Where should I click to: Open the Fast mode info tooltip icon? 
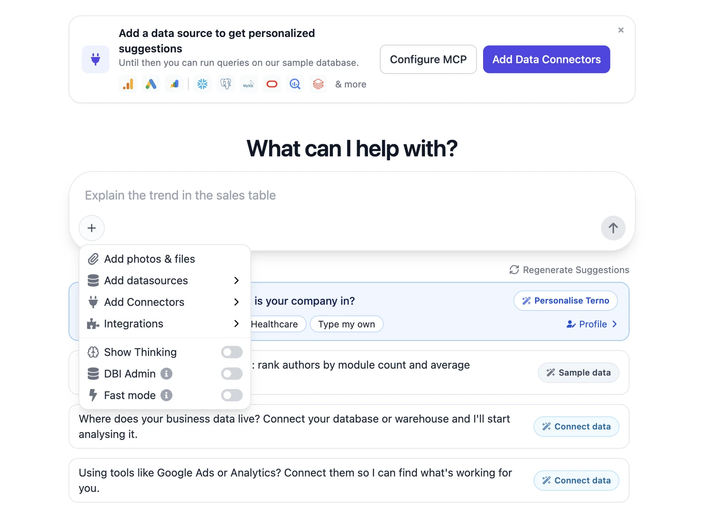coord(166,395)
